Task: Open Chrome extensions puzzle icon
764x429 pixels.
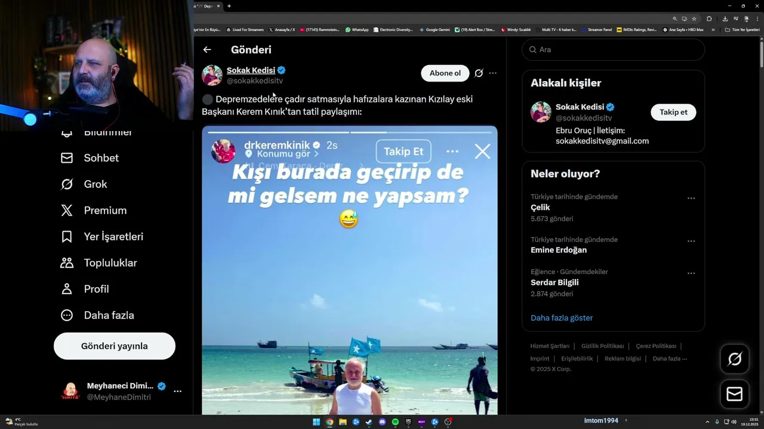Action: tap(709, 18)
